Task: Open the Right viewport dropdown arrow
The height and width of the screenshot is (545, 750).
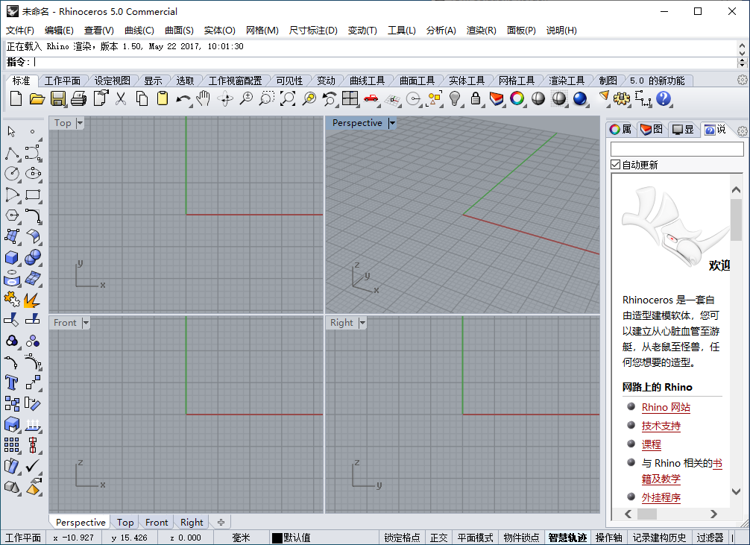Action: (362, 323)
